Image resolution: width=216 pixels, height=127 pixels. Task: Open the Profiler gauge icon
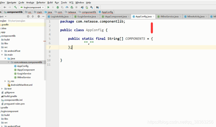67,7
